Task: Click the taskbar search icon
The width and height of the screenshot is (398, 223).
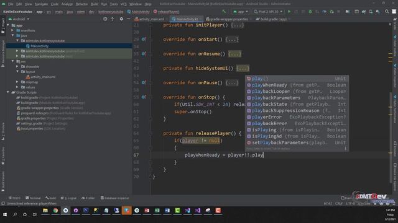Action: coord(15,215)
